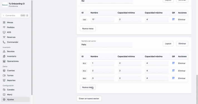
Task: Click the Menú book icon
Action: [x=4, y=94]
